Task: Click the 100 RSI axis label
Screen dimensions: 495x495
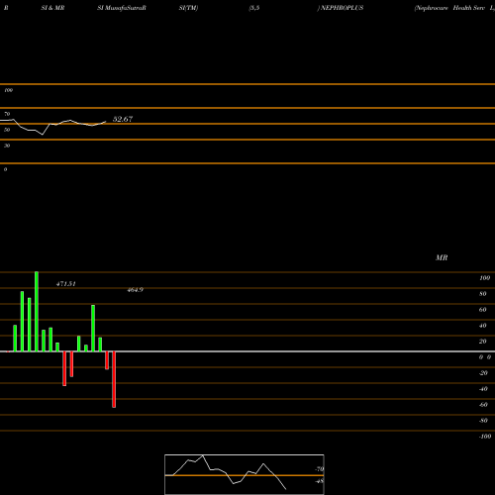Action: [x=8, y=90]
